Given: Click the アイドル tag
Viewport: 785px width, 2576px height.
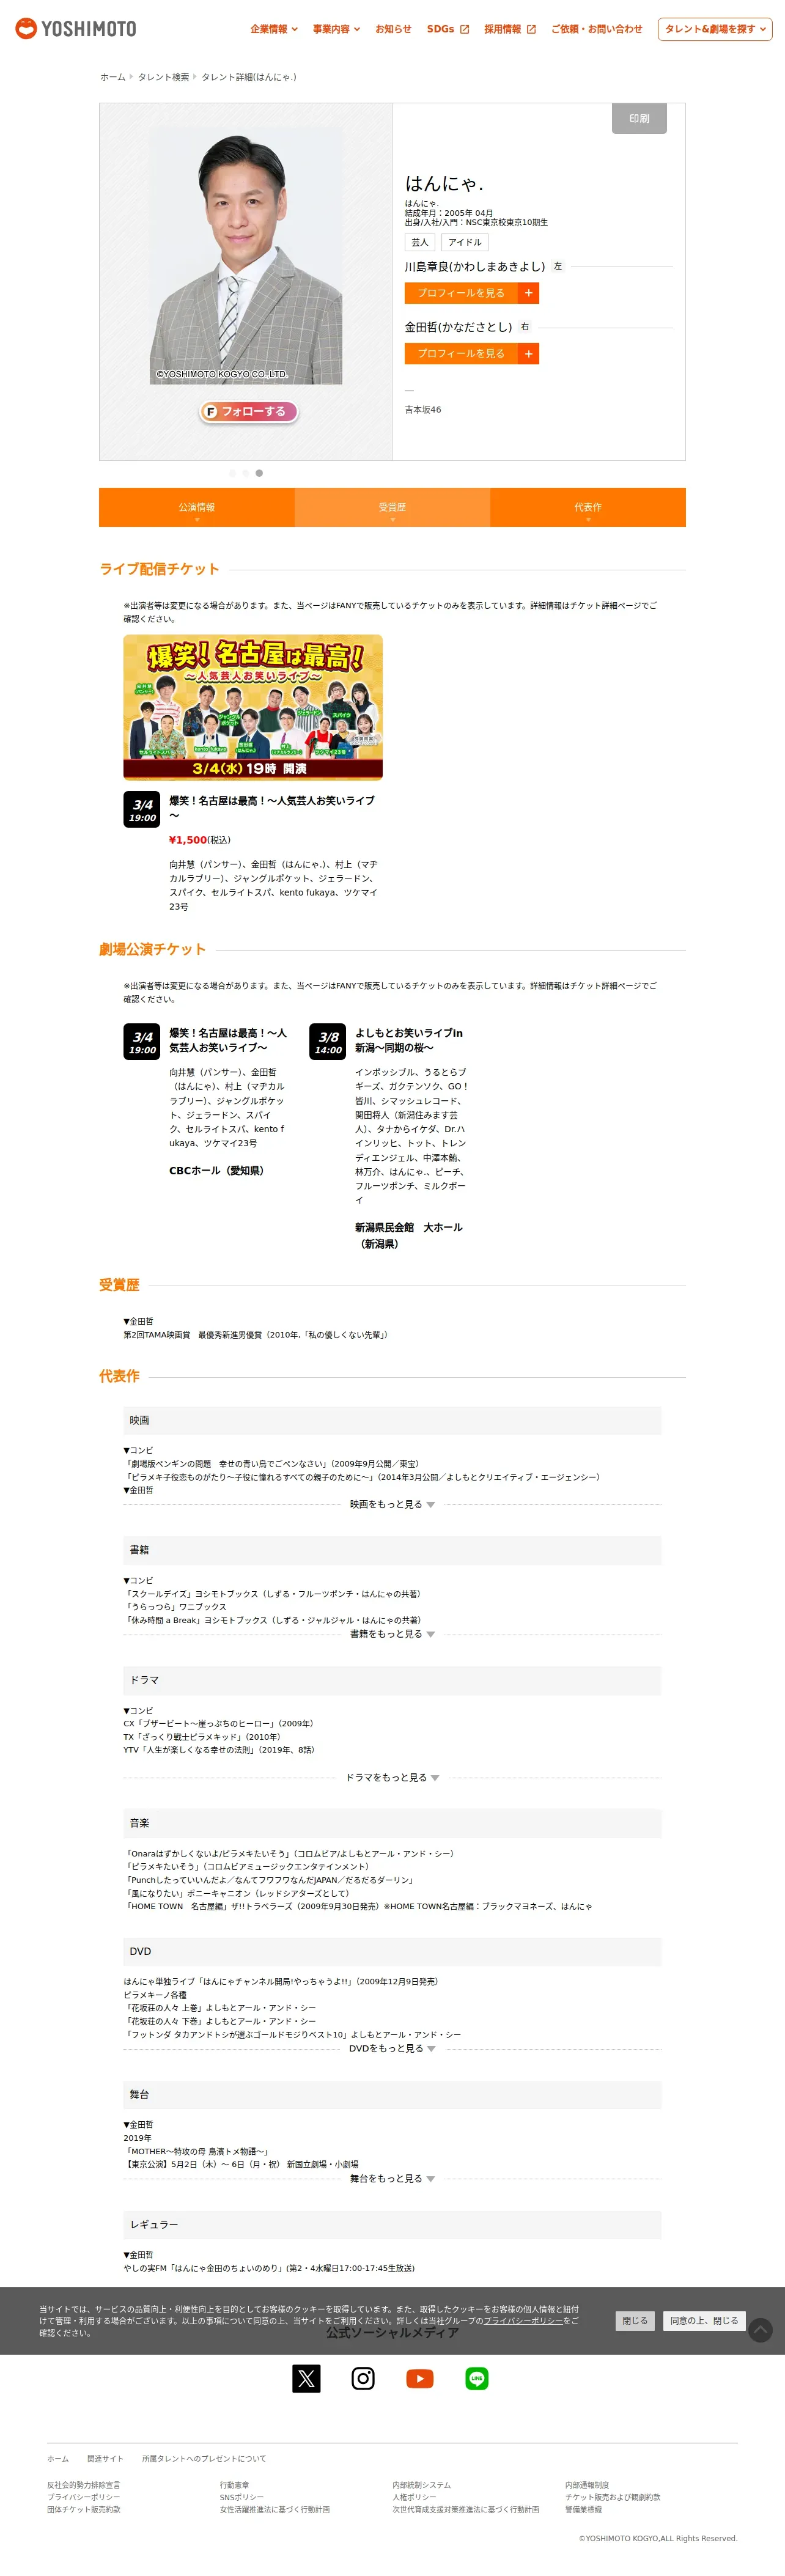Looking at the screenshot, I should [x=465, y=242].
